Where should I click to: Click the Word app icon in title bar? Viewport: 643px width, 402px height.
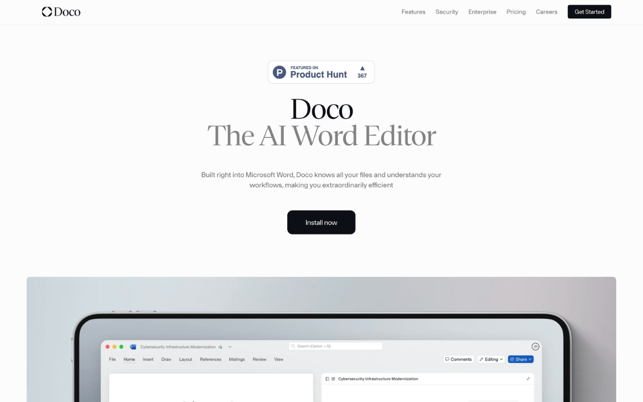click(x=133, y=347)
